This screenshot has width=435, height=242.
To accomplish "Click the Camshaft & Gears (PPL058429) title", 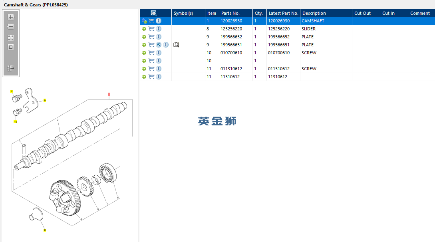I will (x=36, y=5).
